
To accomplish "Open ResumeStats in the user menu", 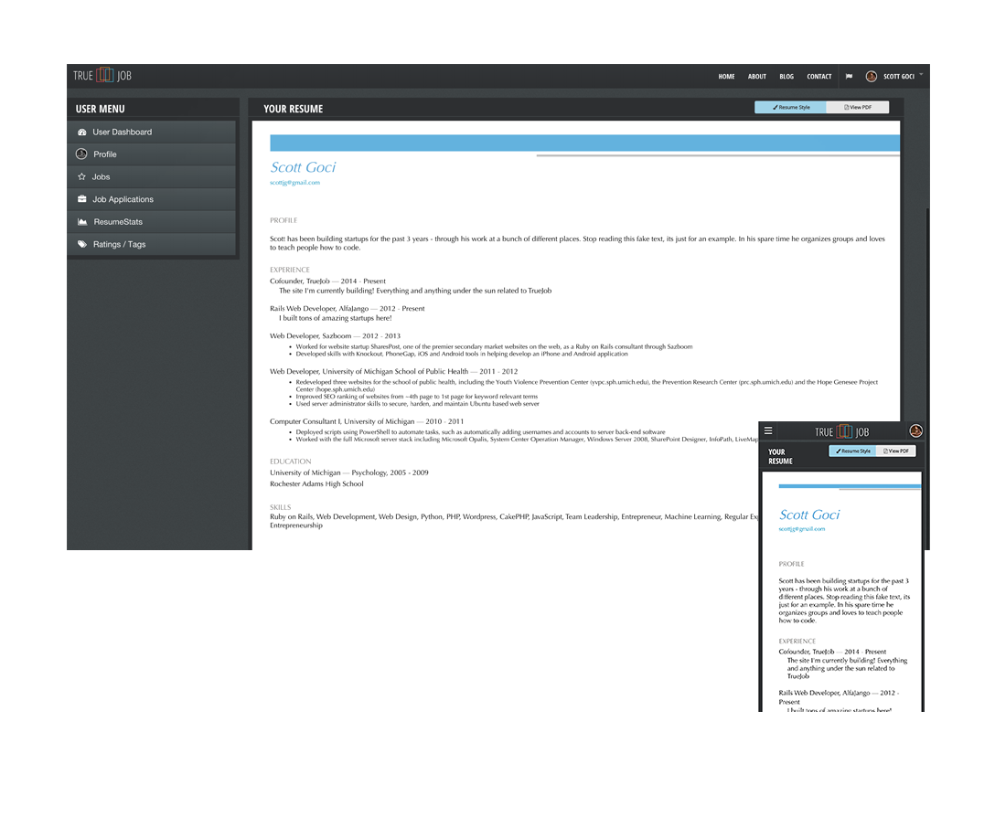I will coord(151,222).
